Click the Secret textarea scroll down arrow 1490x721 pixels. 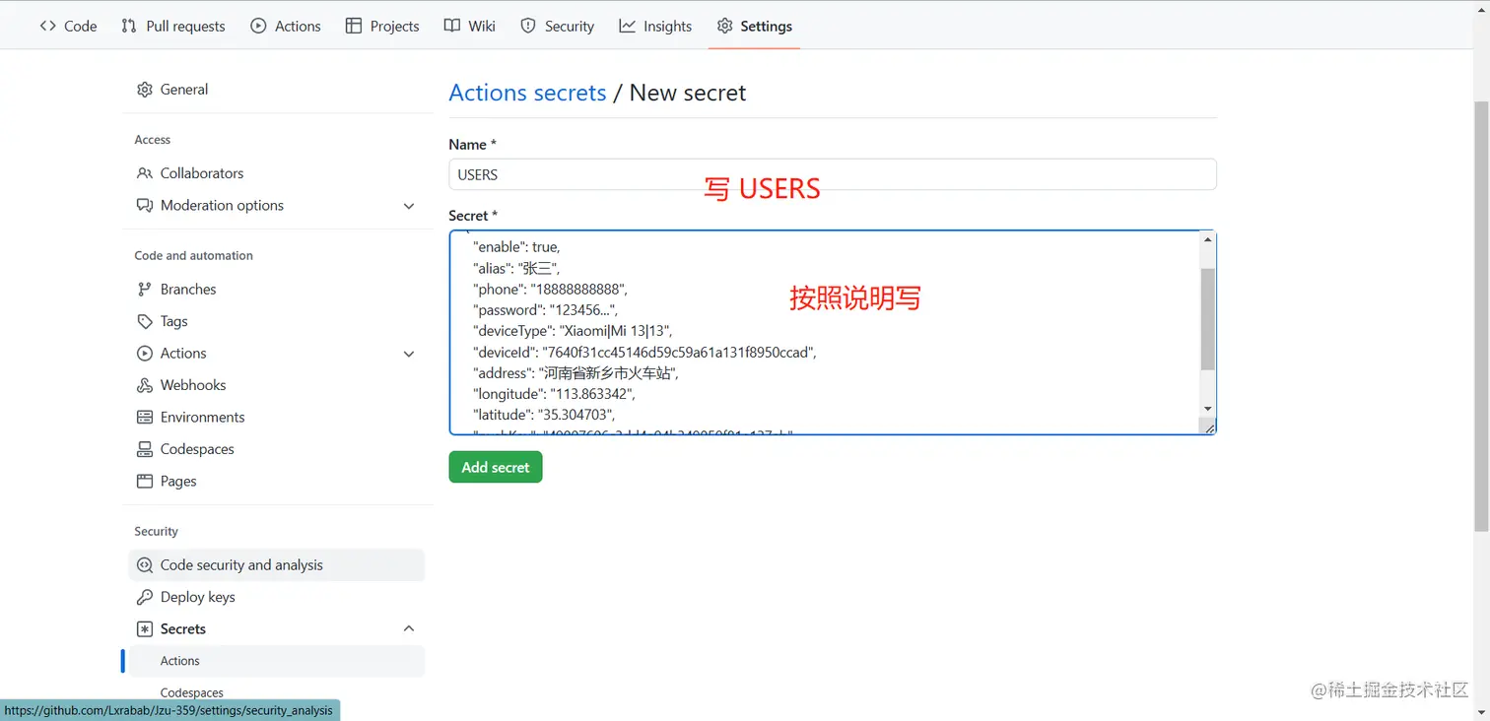[x=1208, y=409]
